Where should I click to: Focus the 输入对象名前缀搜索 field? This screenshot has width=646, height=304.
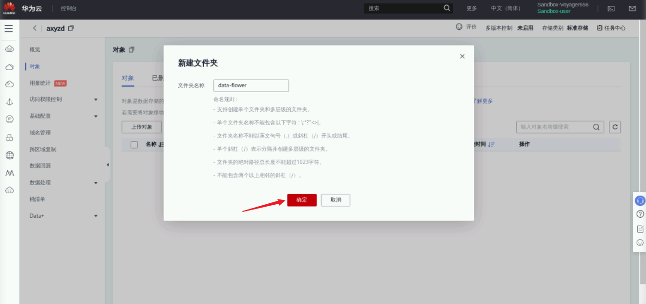pos(554,127)
